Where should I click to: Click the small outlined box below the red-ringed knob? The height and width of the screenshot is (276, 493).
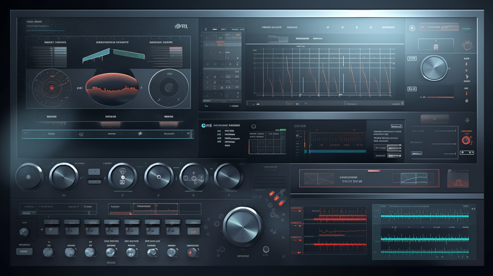pos(467,153)
